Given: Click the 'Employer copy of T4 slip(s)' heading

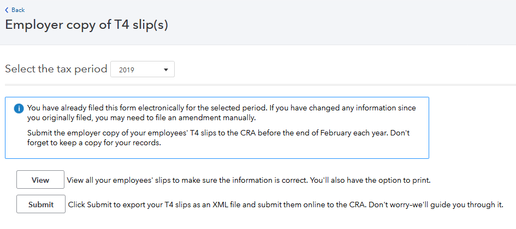Looking at the screenshot, I should (x=86, y=25).
